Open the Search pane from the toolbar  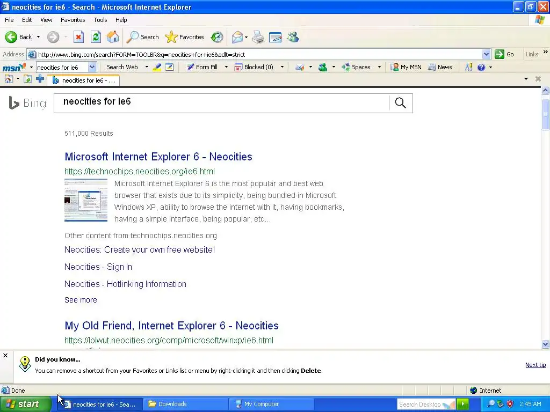[x=142, y=37]
